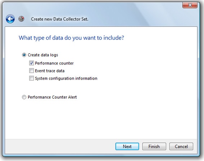This screenshot has width=204, height=161.
Task: Close the Data Collector Set wizard
Action: coord(190,5)
